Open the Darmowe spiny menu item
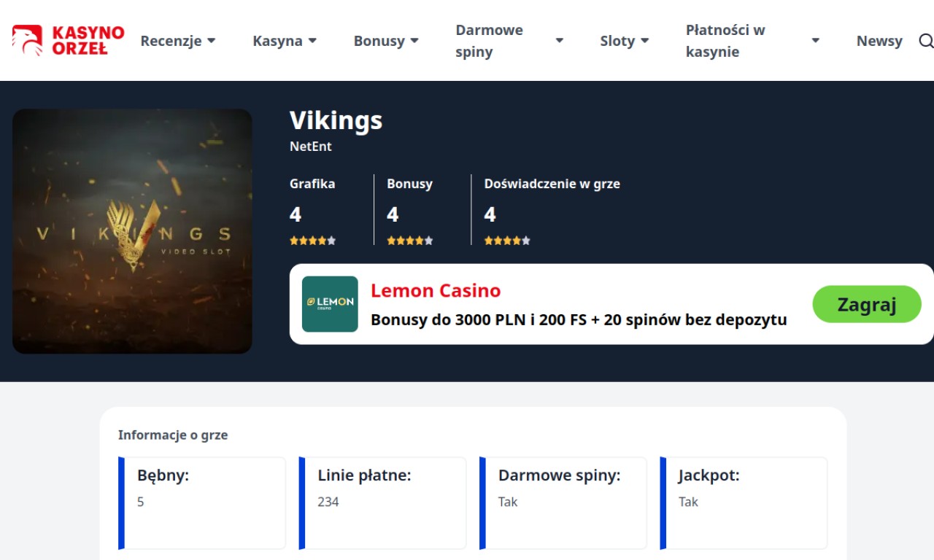 click(490, 41)
